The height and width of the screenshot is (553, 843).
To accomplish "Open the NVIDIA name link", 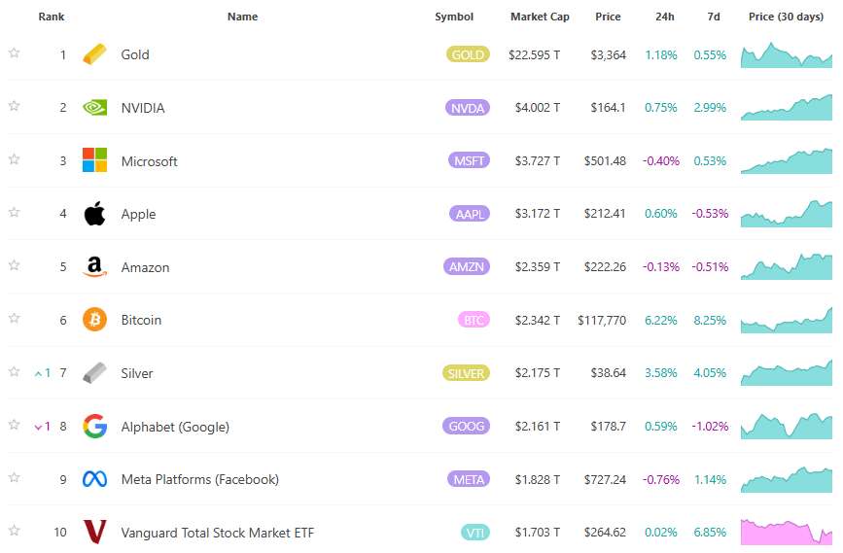I will point(143,108).
